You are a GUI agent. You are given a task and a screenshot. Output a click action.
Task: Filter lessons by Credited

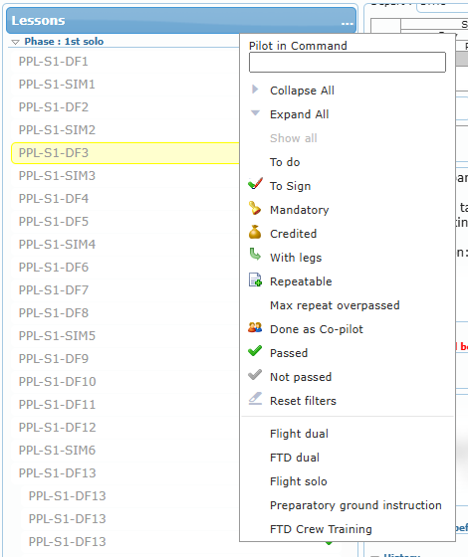click(x=293, y=234)
